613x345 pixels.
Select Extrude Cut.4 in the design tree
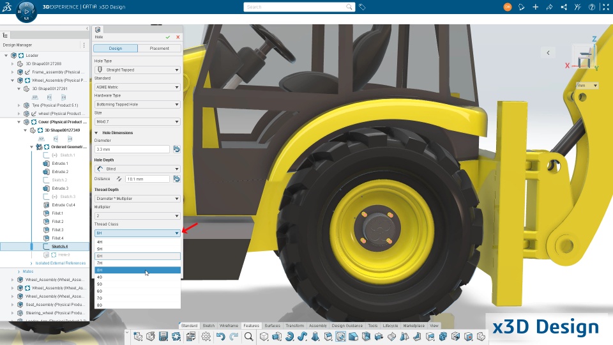click(x=63, y=205)
